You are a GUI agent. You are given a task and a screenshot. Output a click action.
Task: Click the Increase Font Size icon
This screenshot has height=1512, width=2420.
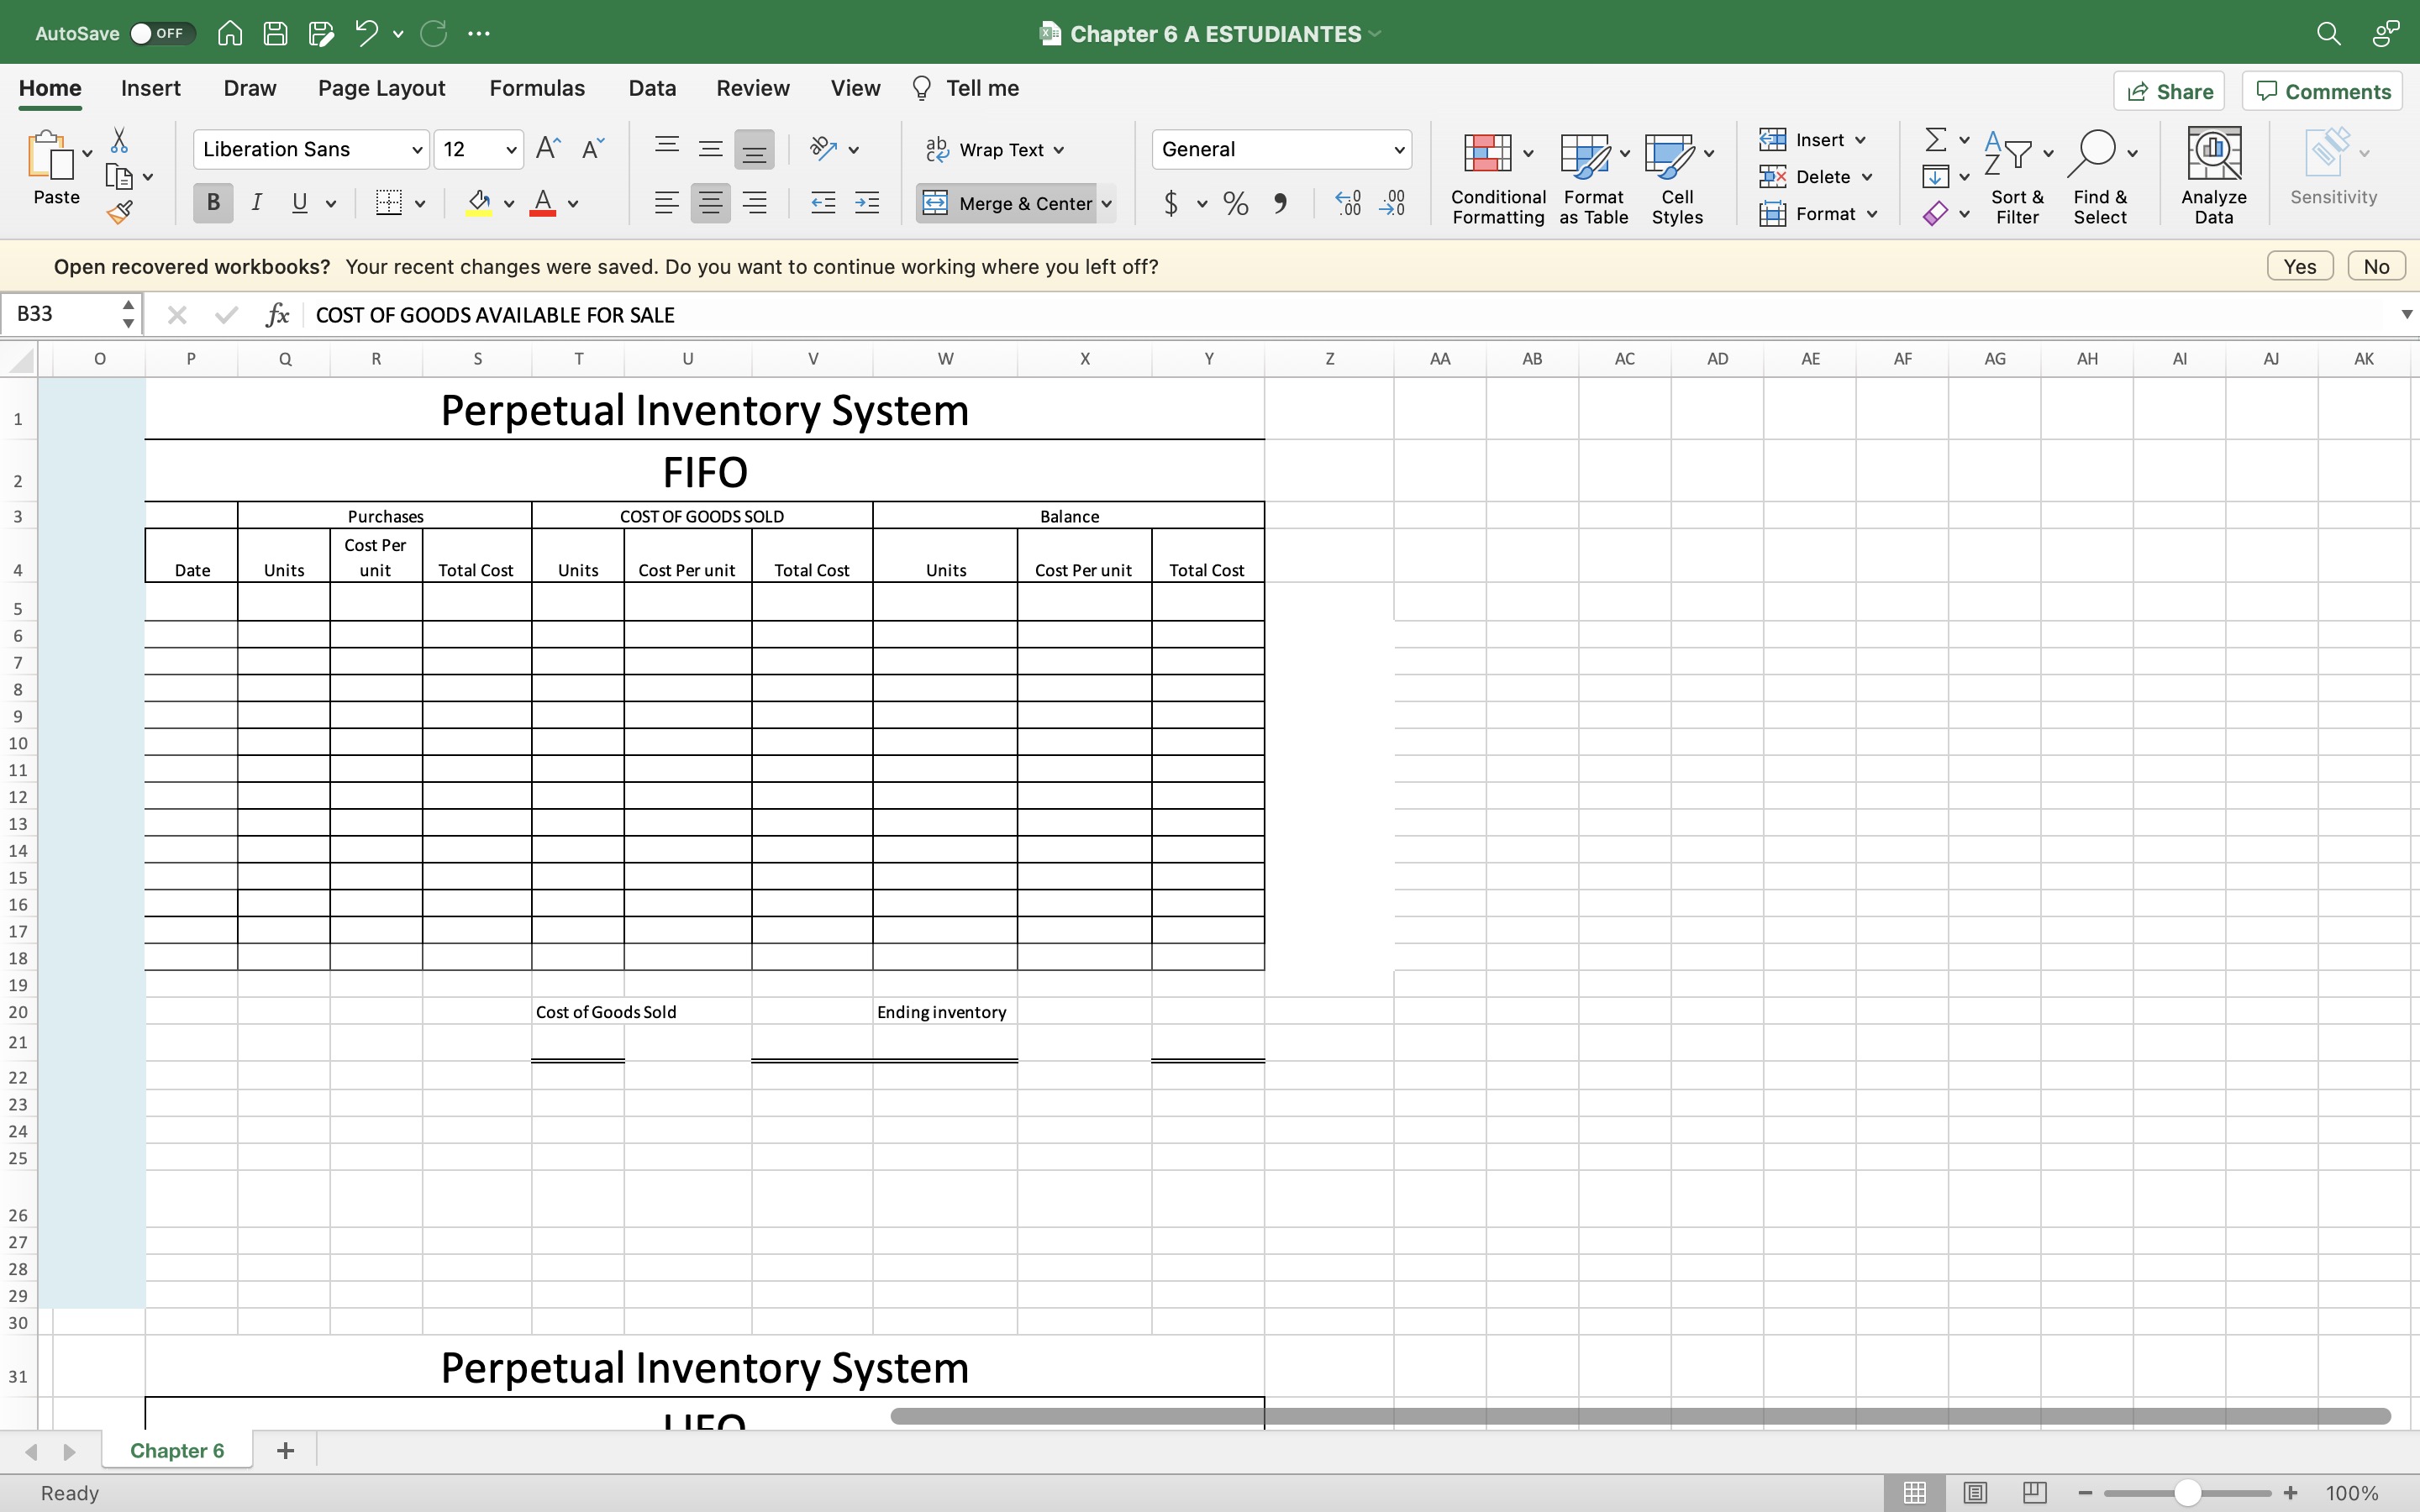coord(548,149)
